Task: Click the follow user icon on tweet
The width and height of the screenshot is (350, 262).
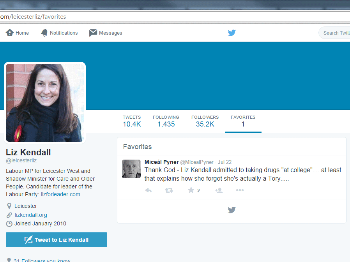Action: pyautogui.click(x=219, y=190)
